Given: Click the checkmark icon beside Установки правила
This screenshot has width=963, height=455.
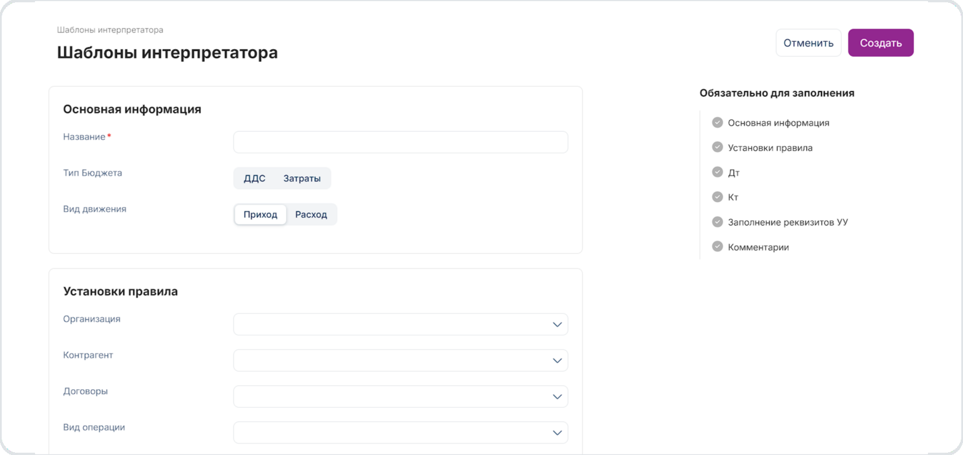Looking at the screenshot, I should tap(717, 147).
